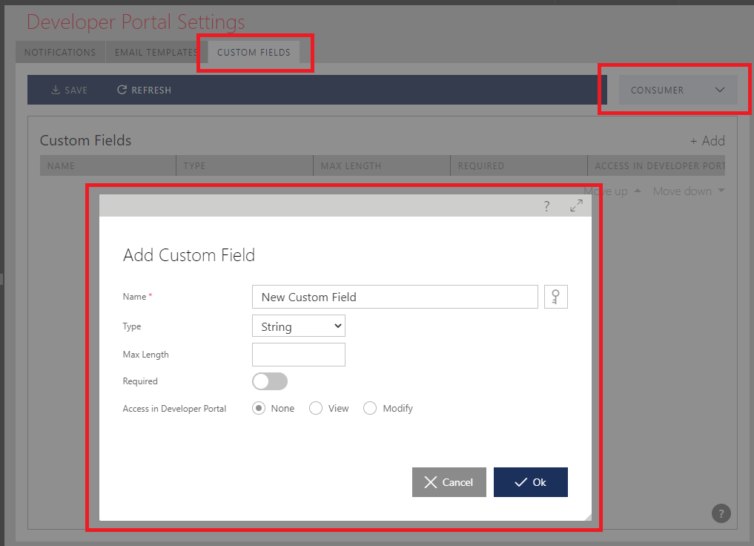The height and width of the screenshot is (546, 754).
Task: Expand the Consumer dropdown
Action: pos(678,90)
